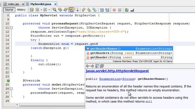Click the Comment lines icon

[x=127, y=10]
